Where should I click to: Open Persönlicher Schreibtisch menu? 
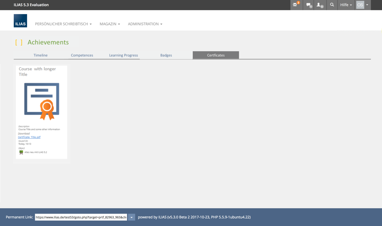coord(63,24)
